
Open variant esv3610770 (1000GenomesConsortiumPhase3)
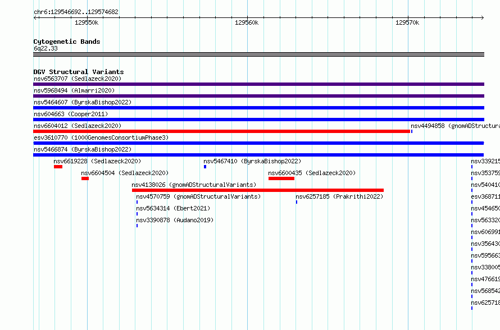tap(101, 137)
